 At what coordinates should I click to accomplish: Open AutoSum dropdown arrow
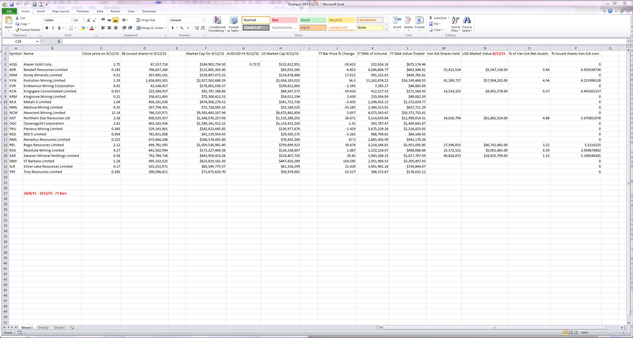(x=448, y=18)
